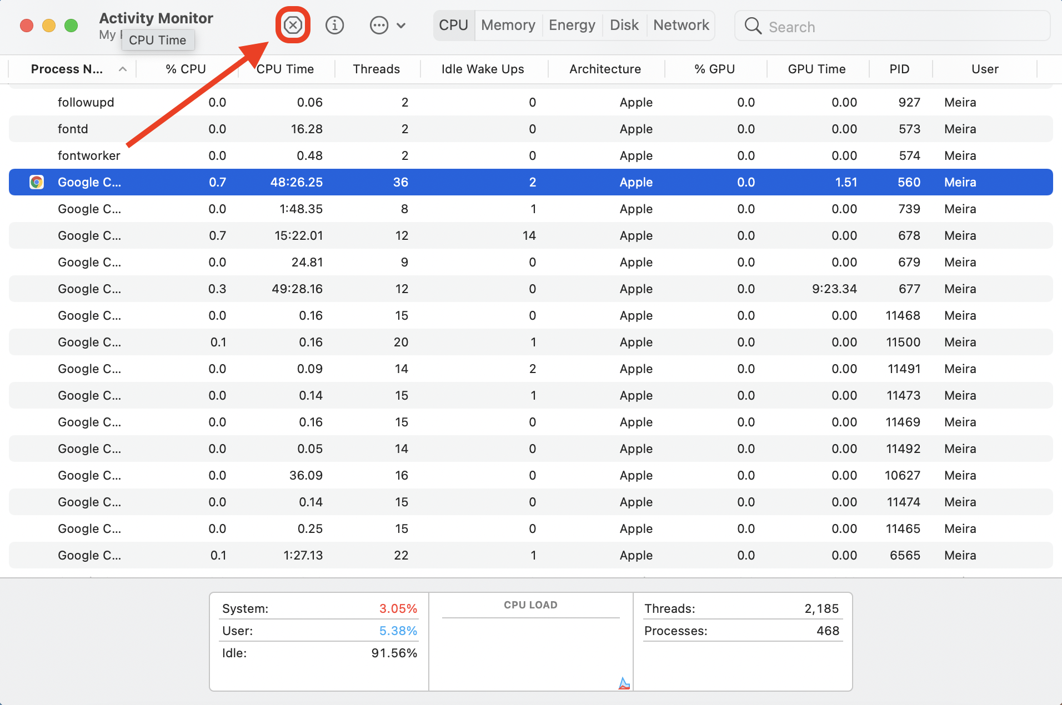Click the Activity Monitor window title
Viewport: 1062px width, 705px height.
(x=156, y=18)
